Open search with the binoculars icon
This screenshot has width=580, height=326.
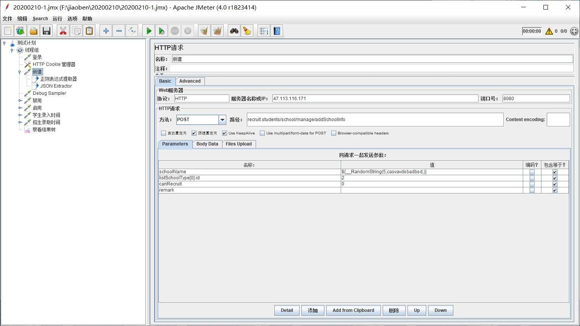point(234,31)
